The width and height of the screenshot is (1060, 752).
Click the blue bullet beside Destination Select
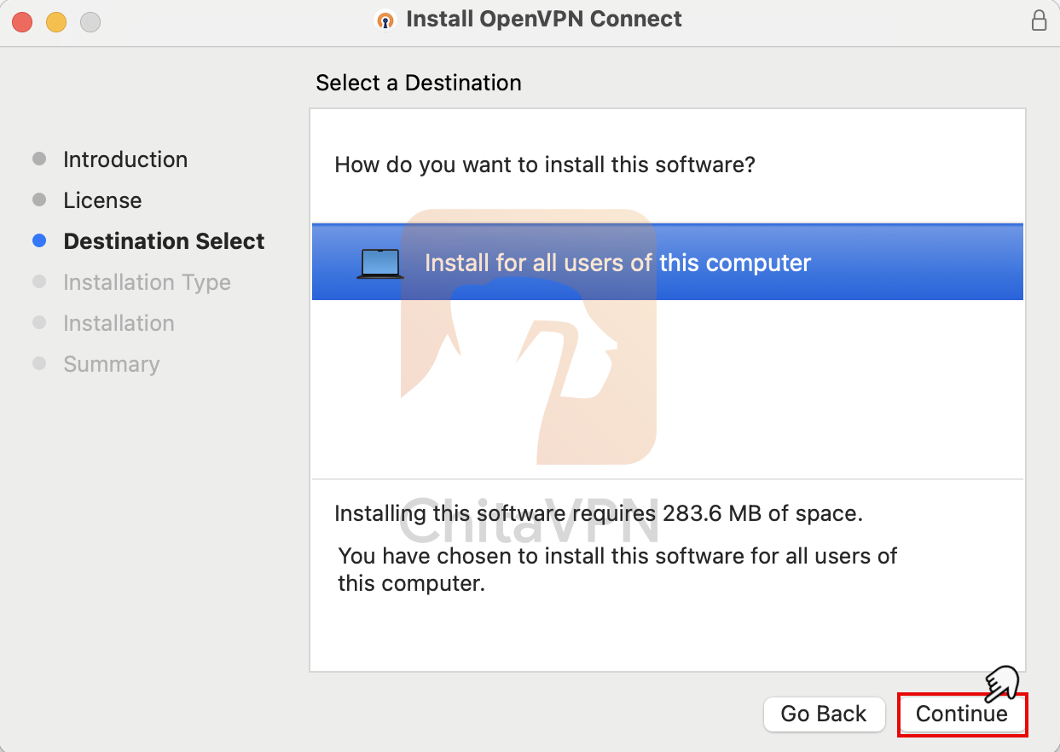coord(39,241)
